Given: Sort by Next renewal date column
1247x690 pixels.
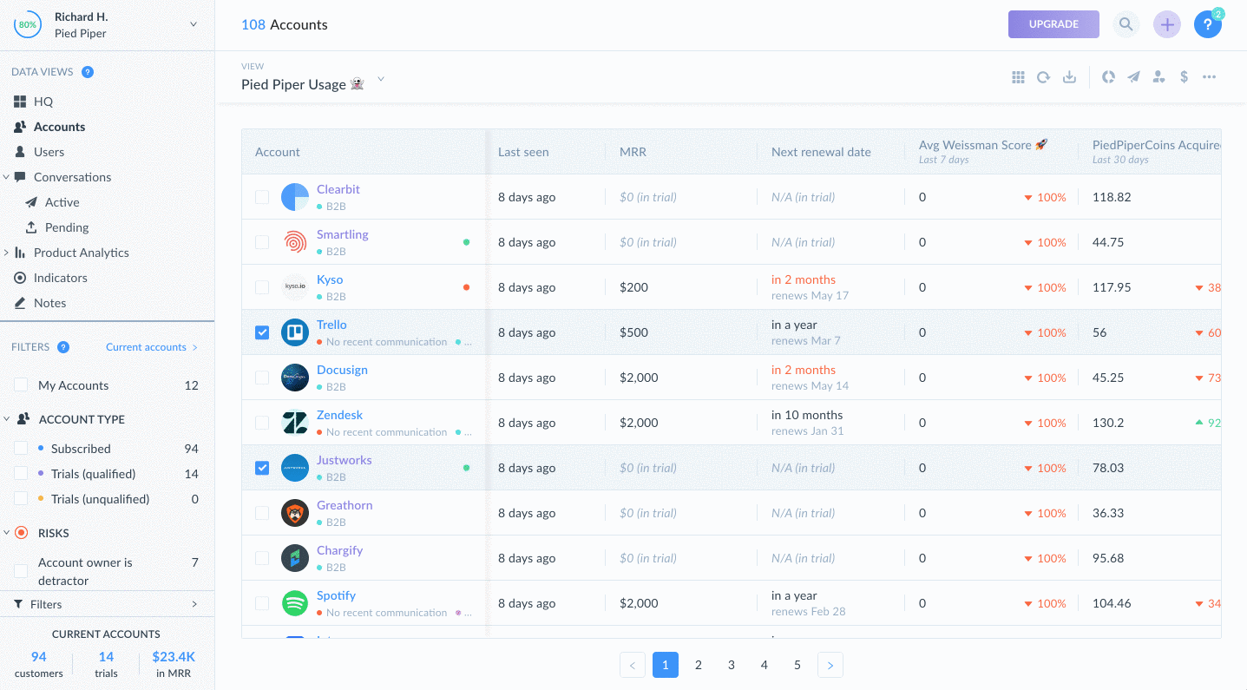Looking at the screenshot, I should 821,152.
